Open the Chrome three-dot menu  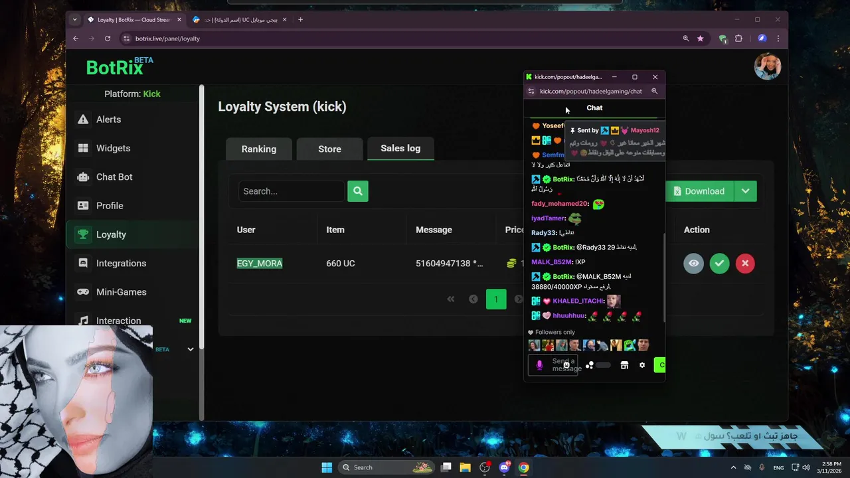[778, 39]
